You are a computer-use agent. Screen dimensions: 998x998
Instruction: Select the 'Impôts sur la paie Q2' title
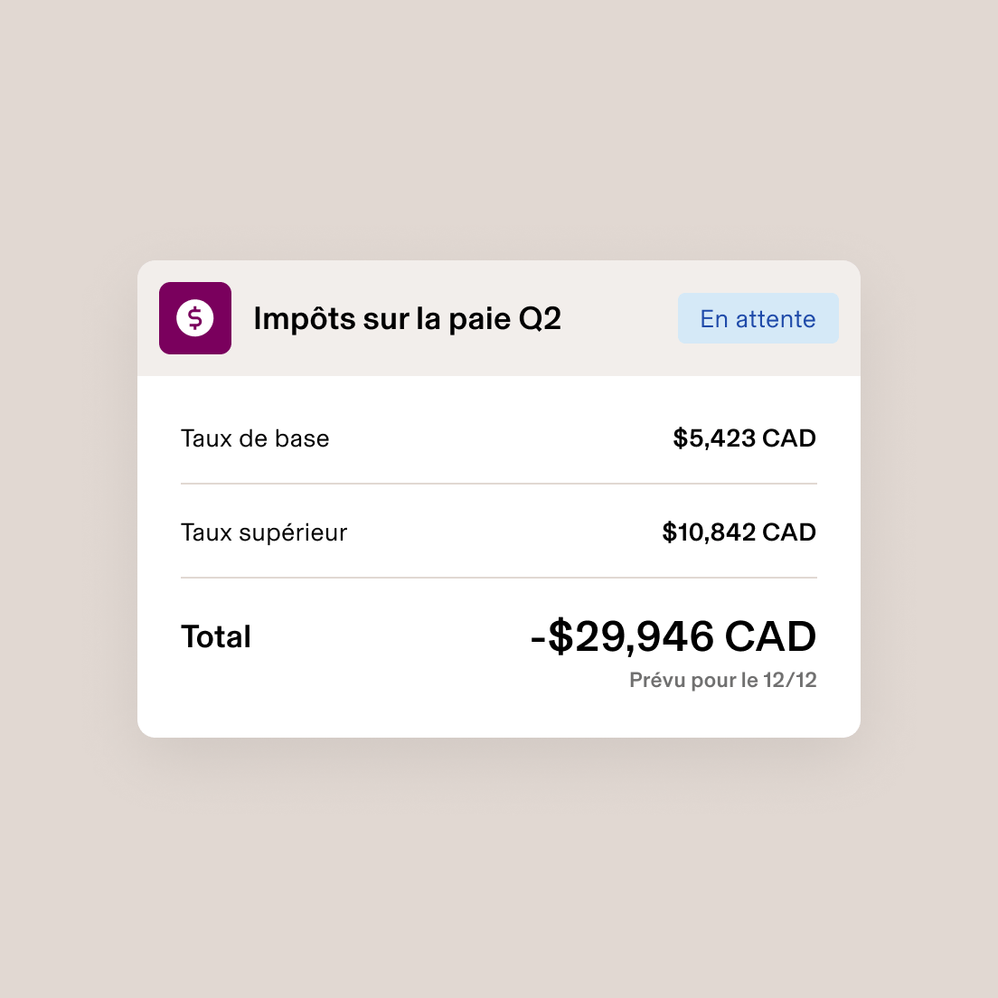[407, 318]
